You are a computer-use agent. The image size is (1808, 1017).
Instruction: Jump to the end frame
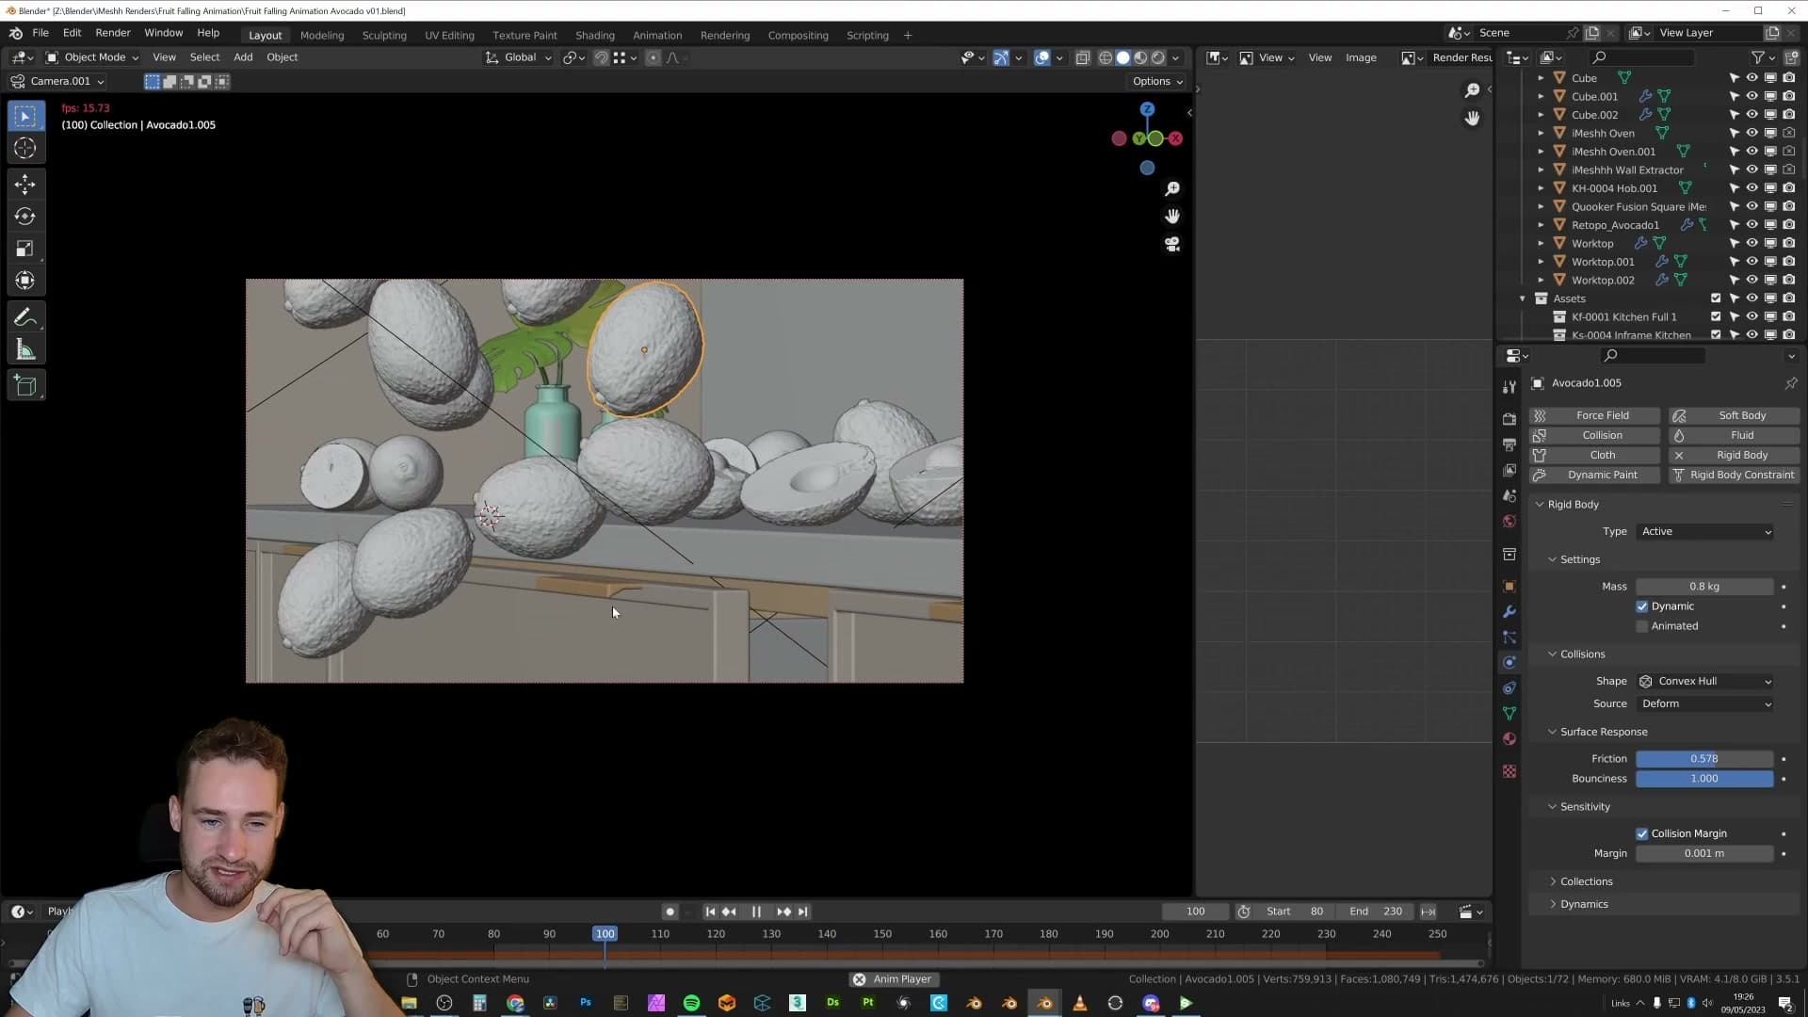click(802, 912)
